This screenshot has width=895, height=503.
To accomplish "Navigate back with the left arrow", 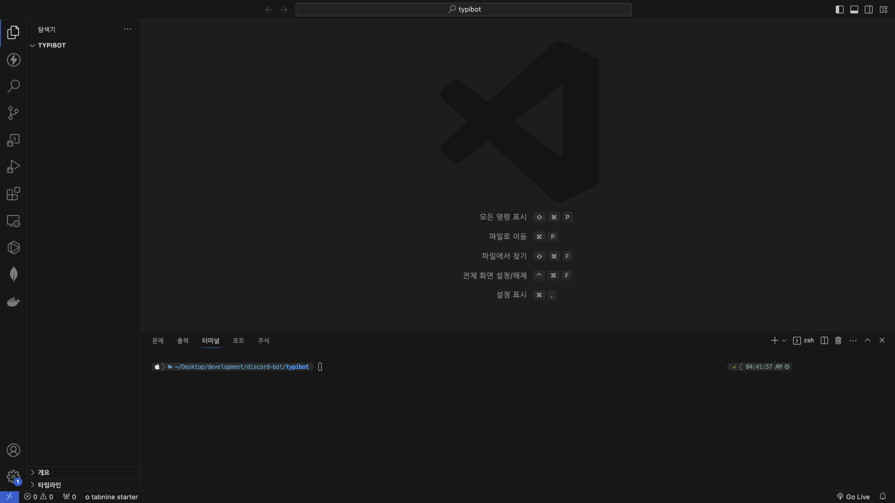I will (x=269, y=9).
